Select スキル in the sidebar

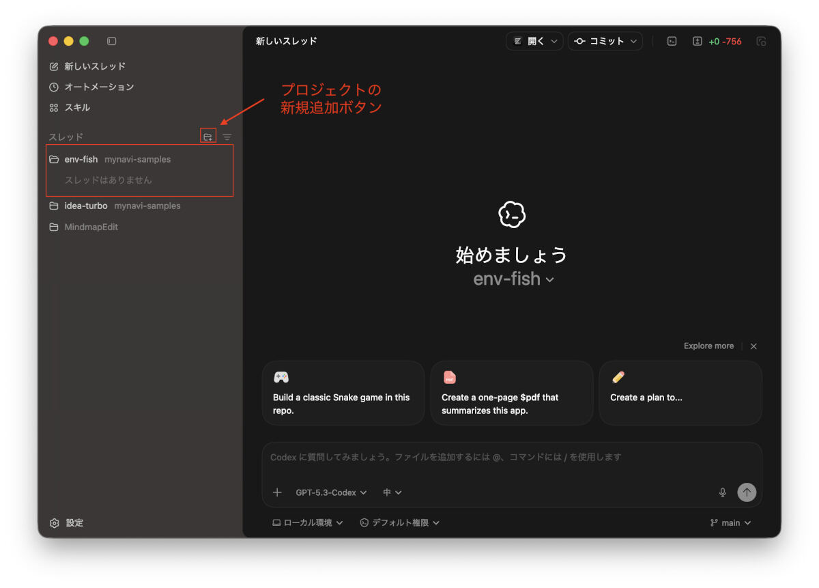click(83, 107)
